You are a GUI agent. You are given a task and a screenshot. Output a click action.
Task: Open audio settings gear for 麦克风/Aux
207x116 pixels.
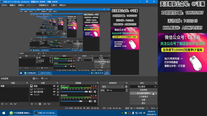click(95, 92)
